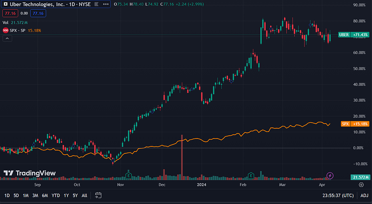The width and height of the screenshot is (372, 204).
Task: Open chart settings gear at bottom right
Action: click(x=361, y=185)
